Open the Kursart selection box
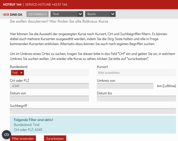The height and width of the screenshot is (141, 178). pyautogui.click(x=136, y=73)
